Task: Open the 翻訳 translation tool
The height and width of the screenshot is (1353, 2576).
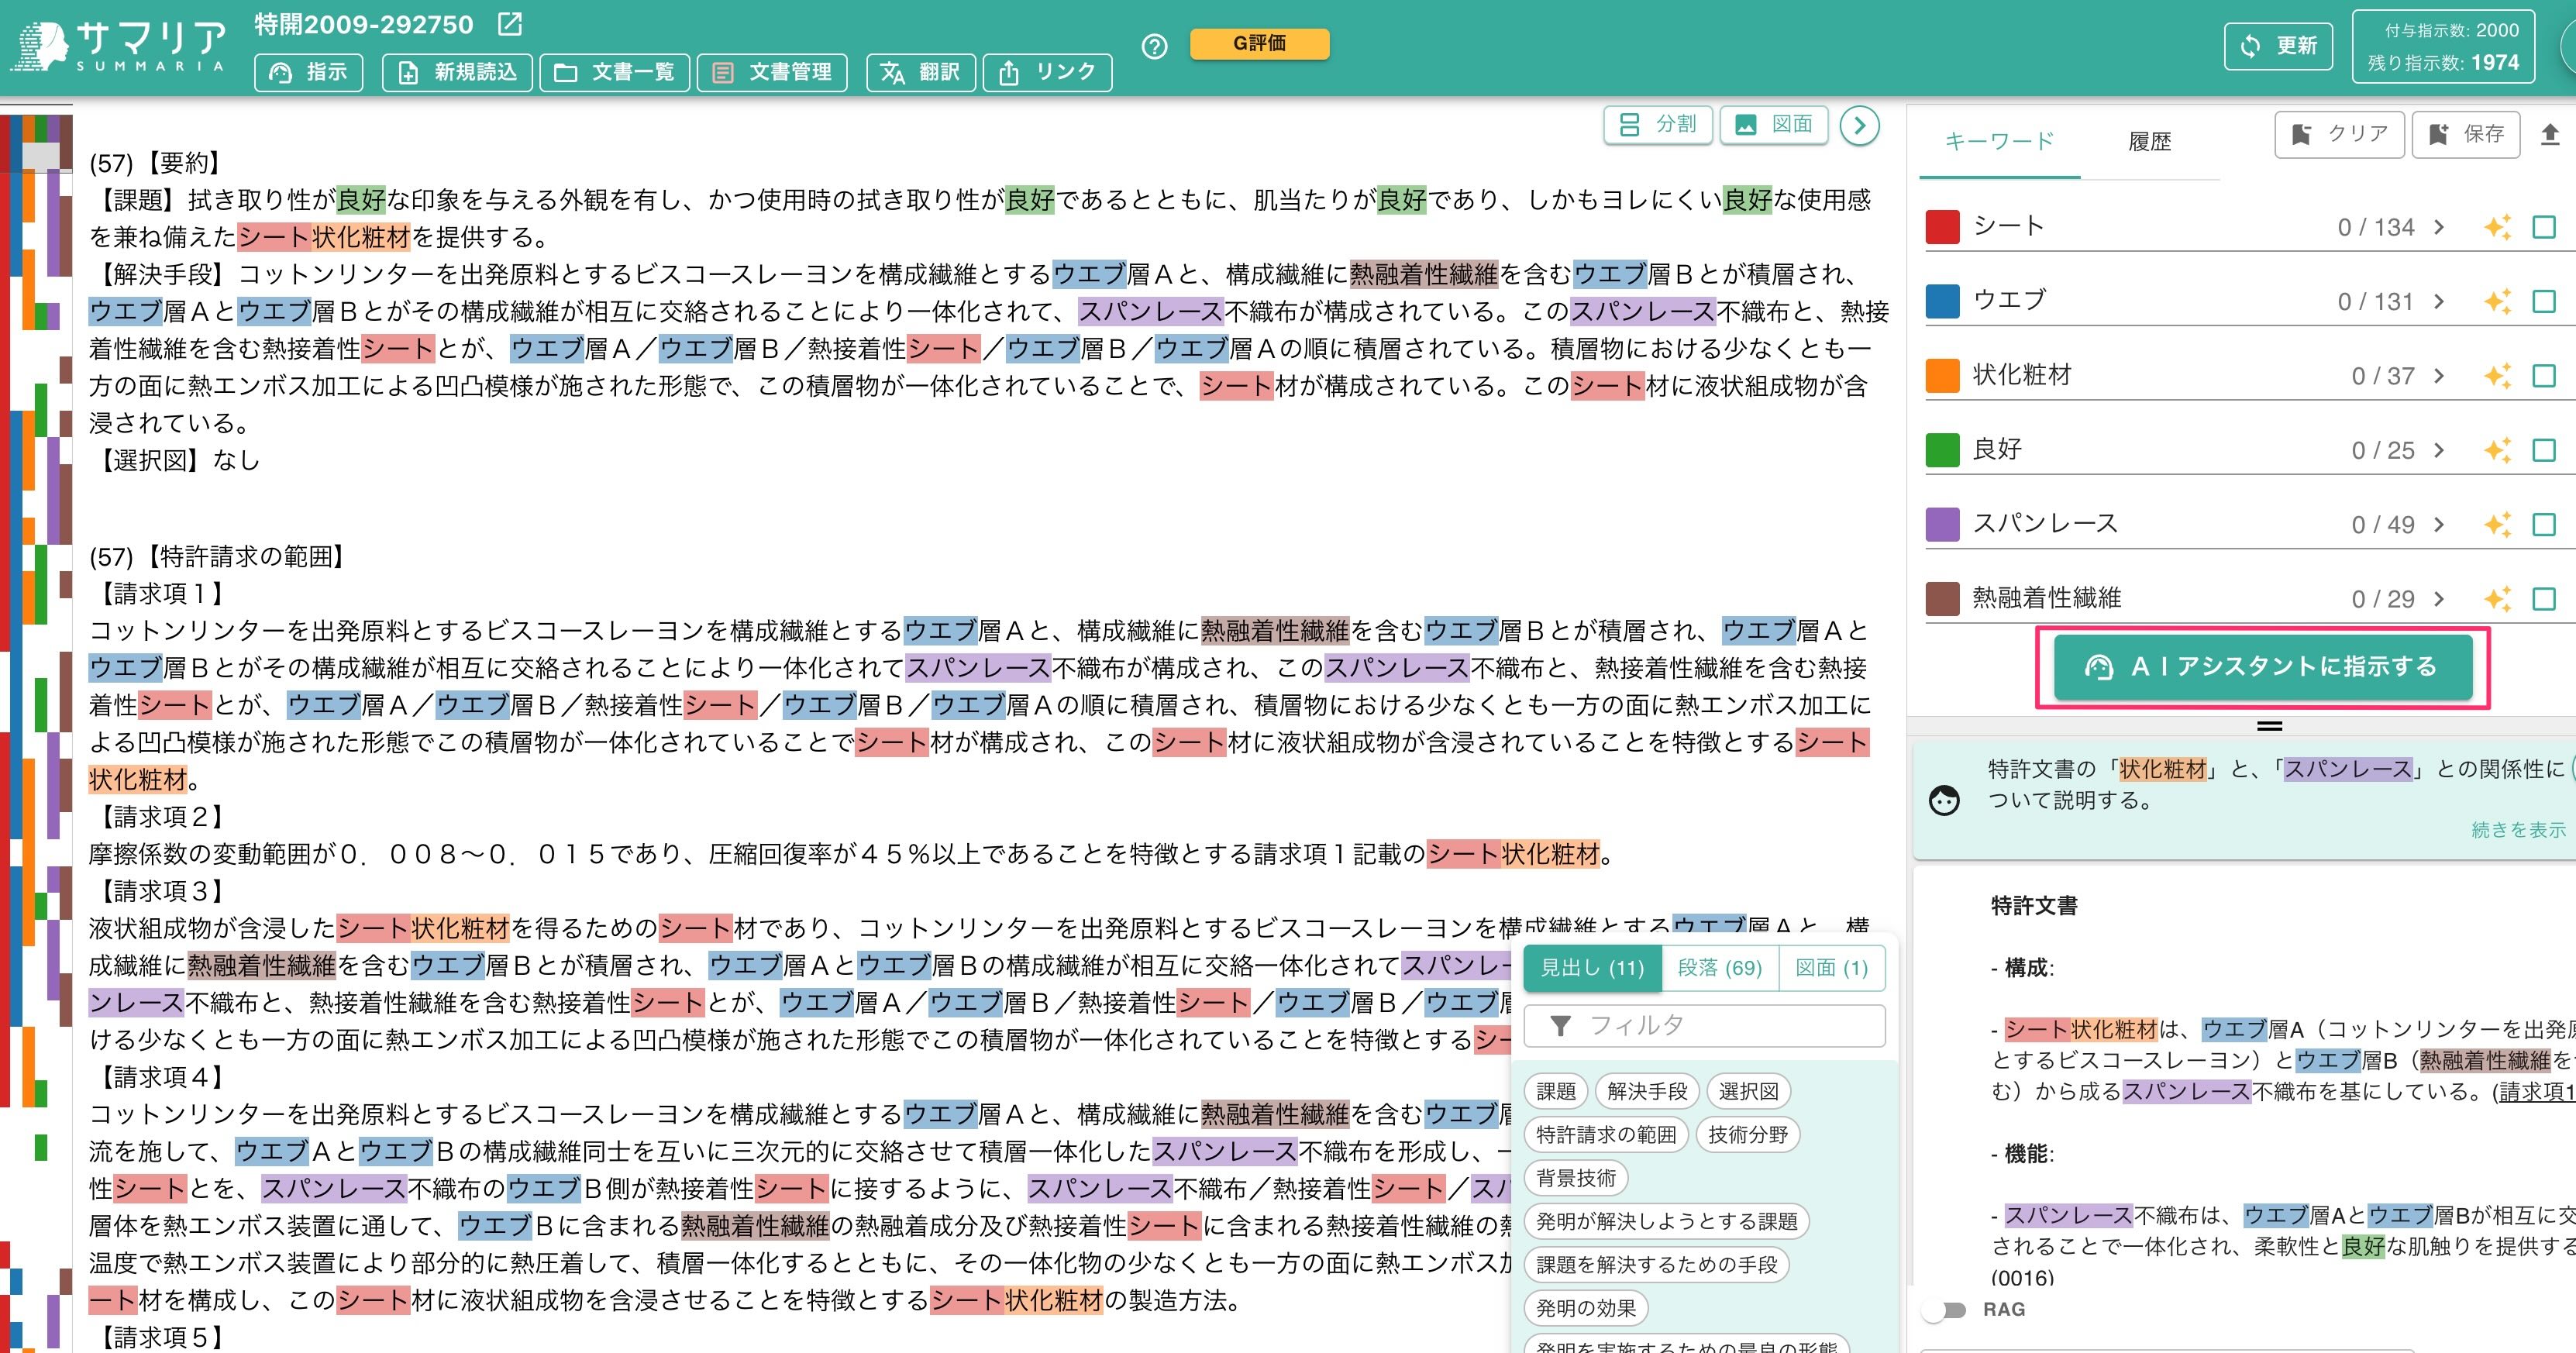Action: tap(920, 72)
